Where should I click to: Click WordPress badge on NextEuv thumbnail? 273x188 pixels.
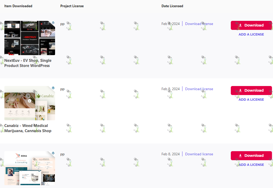click(53, 23)
